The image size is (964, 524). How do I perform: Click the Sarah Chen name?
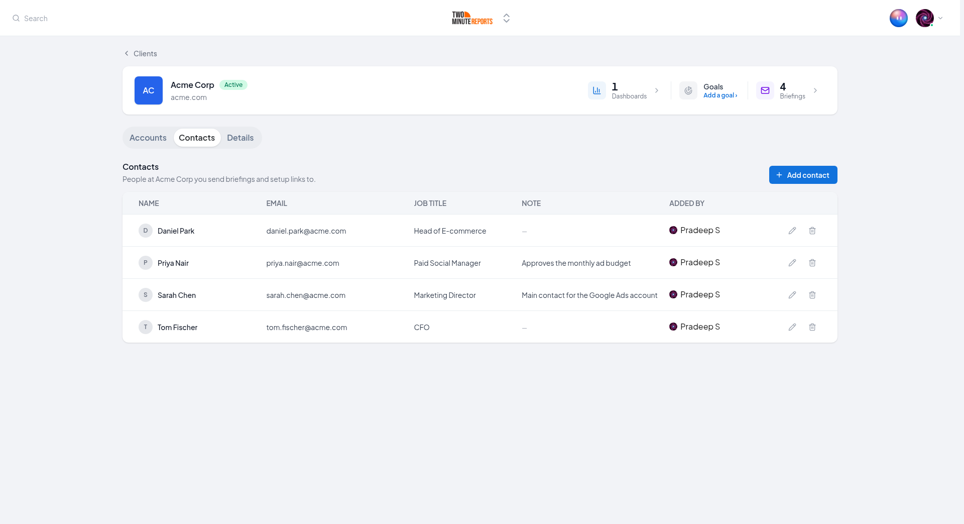[x=177, y=295]
